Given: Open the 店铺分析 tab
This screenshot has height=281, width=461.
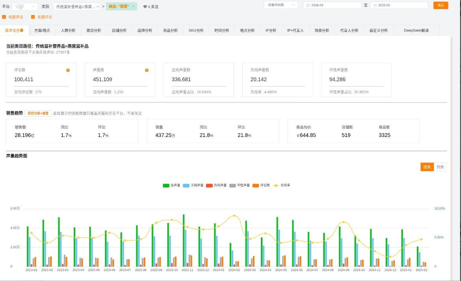Looking at the screenshot, I should point(119,30).
